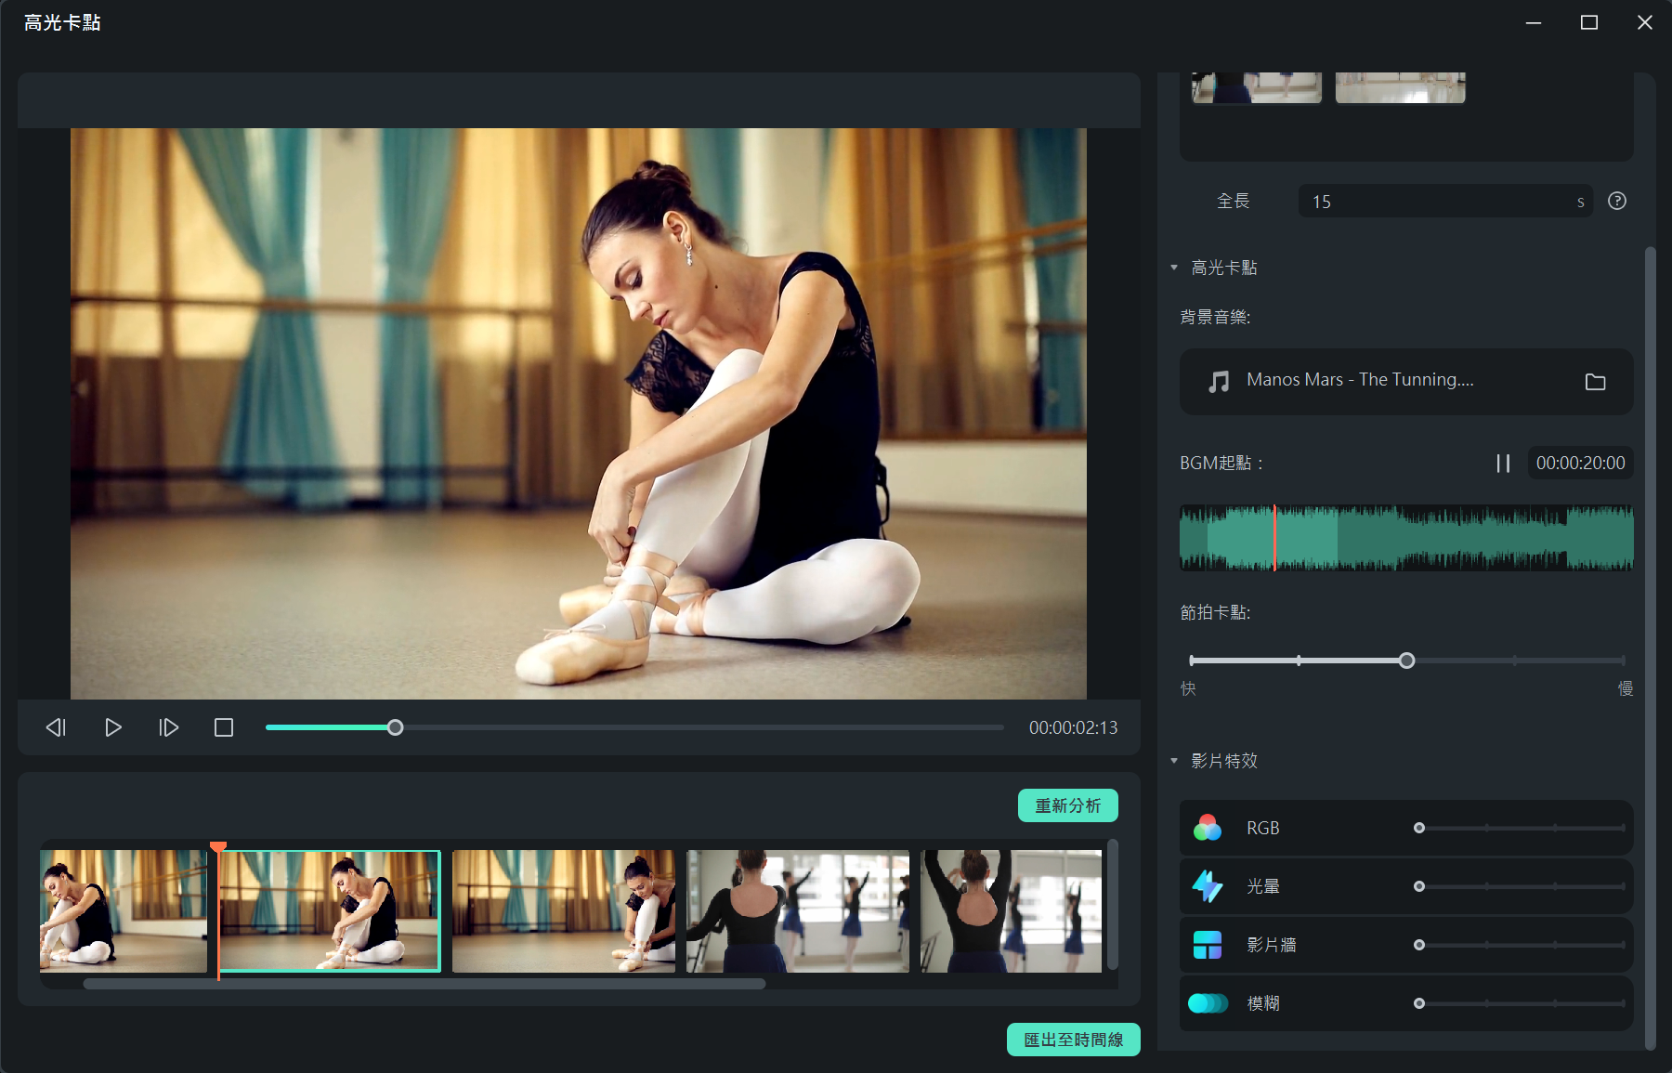Click the timecode 00:00:02:13
The width and height of the screenshot is (1672, 1073).
tap(1073, 727)
